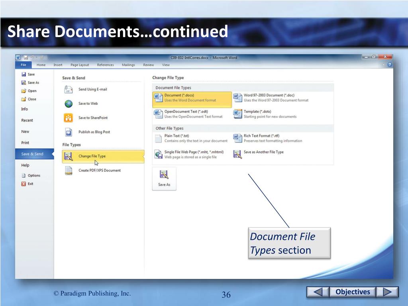Select Recent in the Backstage sidebar

tap(27, 120)
